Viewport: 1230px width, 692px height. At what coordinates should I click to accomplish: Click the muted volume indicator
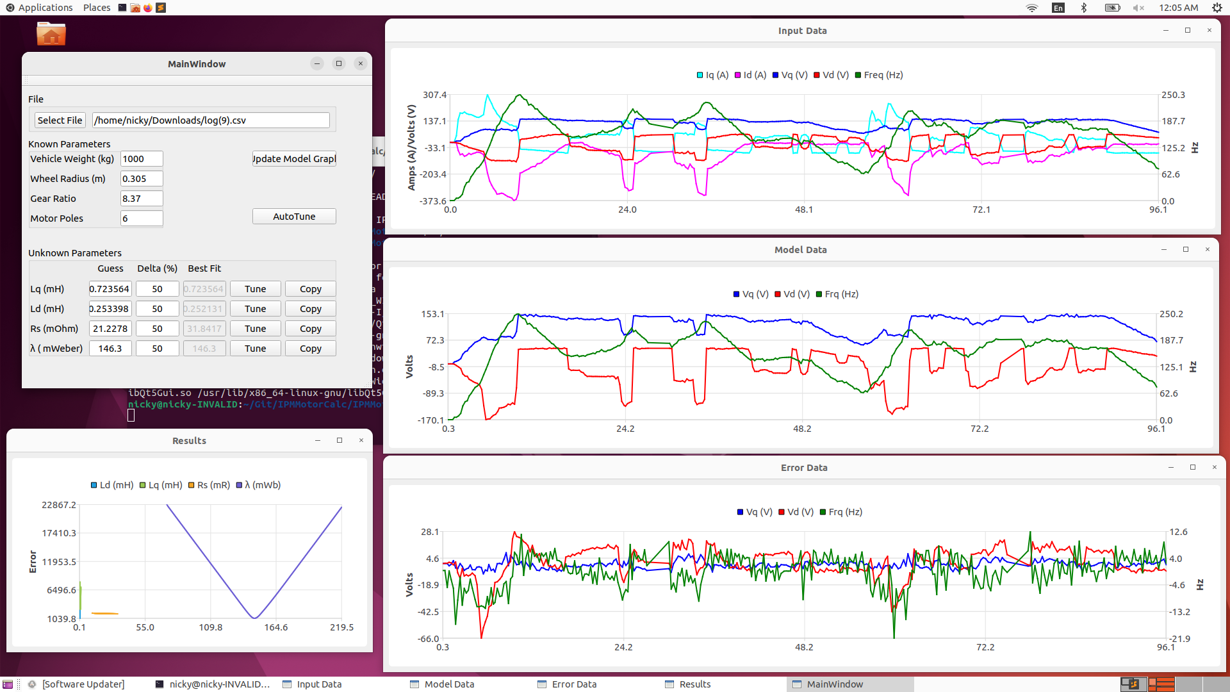pos(1138,8)
